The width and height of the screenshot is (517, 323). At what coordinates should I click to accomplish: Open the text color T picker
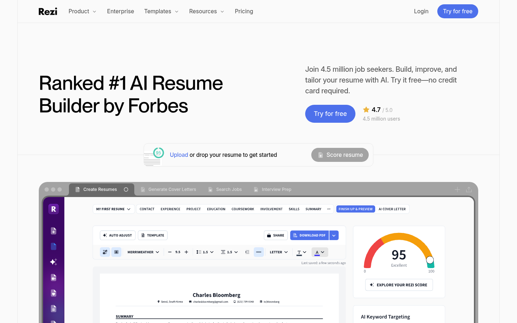click(x=302, y=252)
